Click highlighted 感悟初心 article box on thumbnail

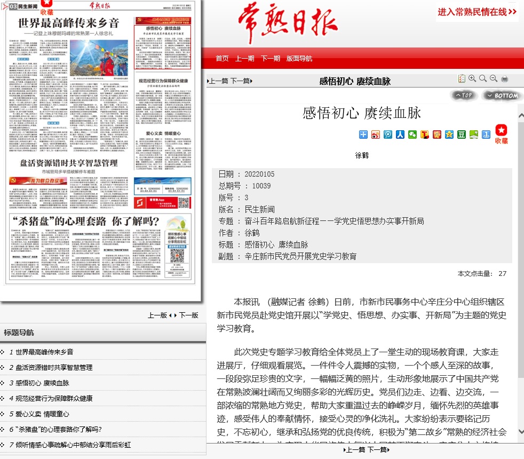(x=163, y=47)
